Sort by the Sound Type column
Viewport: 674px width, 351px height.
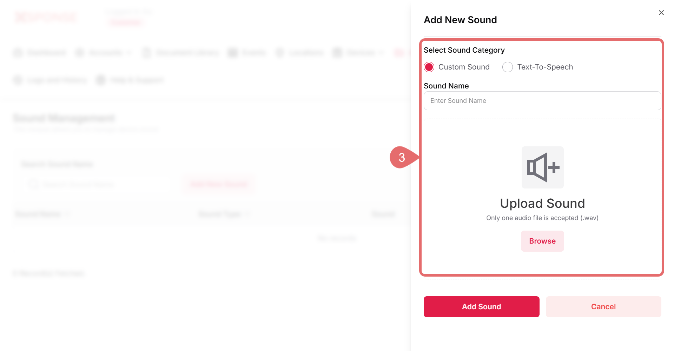click(220, 214)
